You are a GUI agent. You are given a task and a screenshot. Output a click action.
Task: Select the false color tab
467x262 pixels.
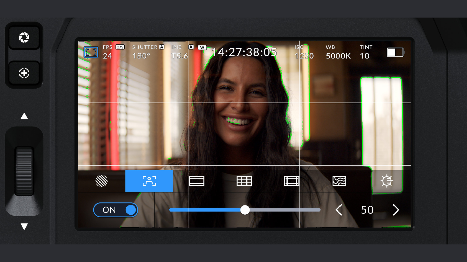coord(339,181)
